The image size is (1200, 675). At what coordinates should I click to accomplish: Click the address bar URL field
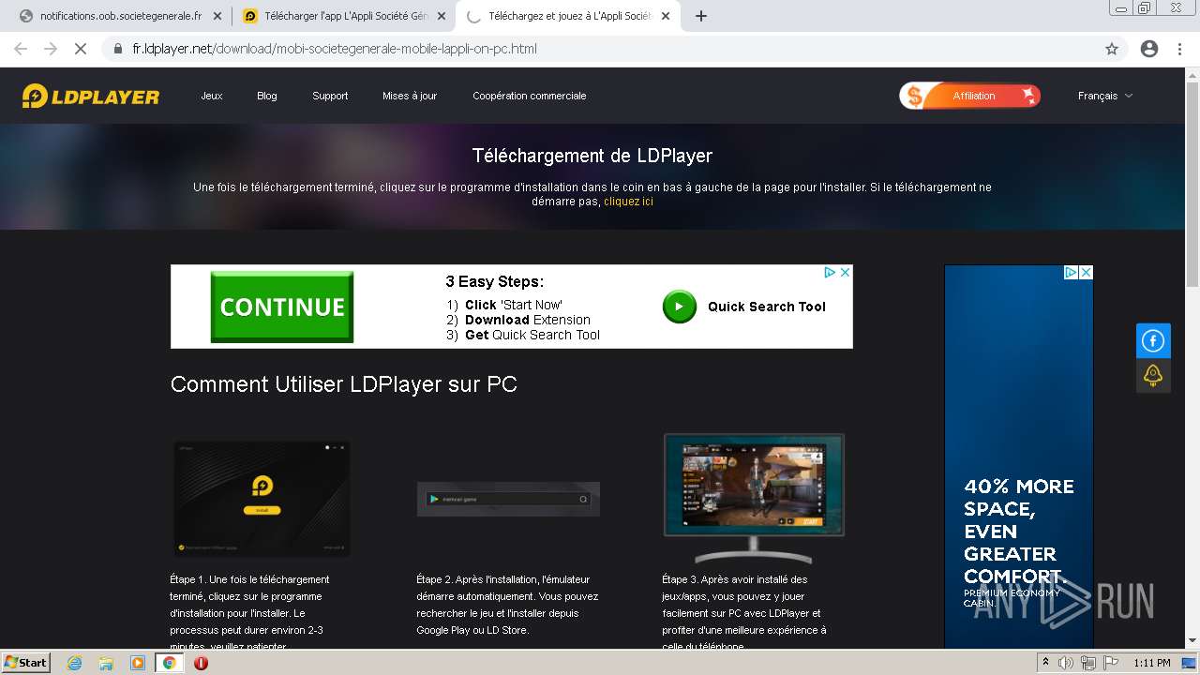(600, 49)
